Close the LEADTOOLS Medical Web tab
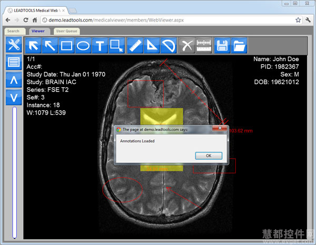316x245 pixels. (x=64, y=11)
